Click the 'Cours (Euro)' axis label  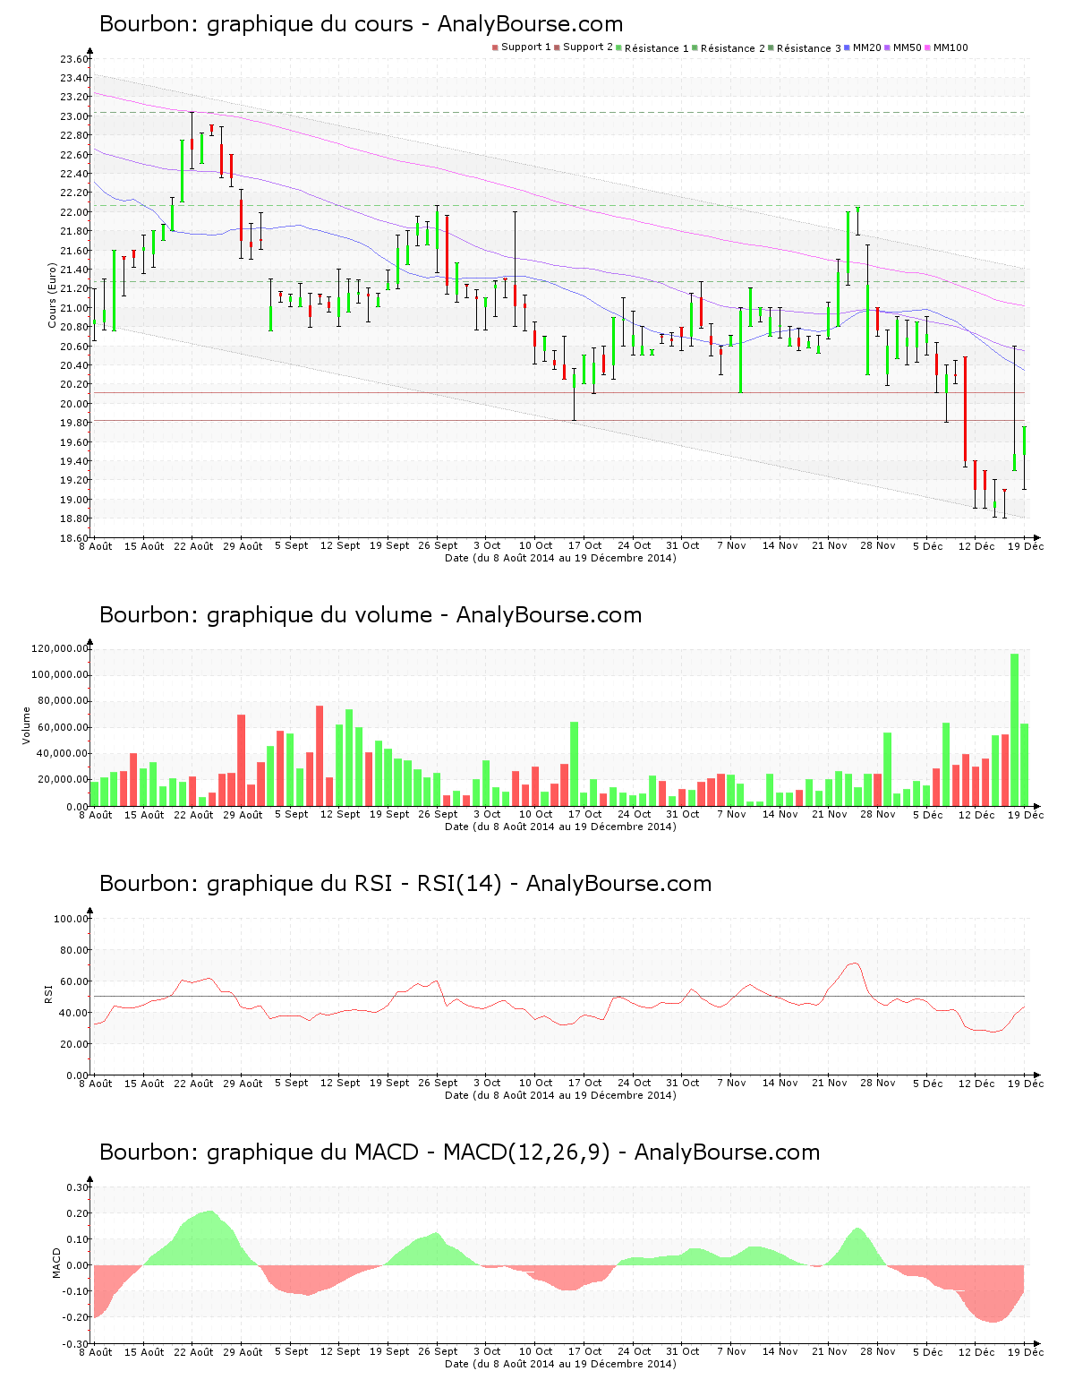point(52,296)
